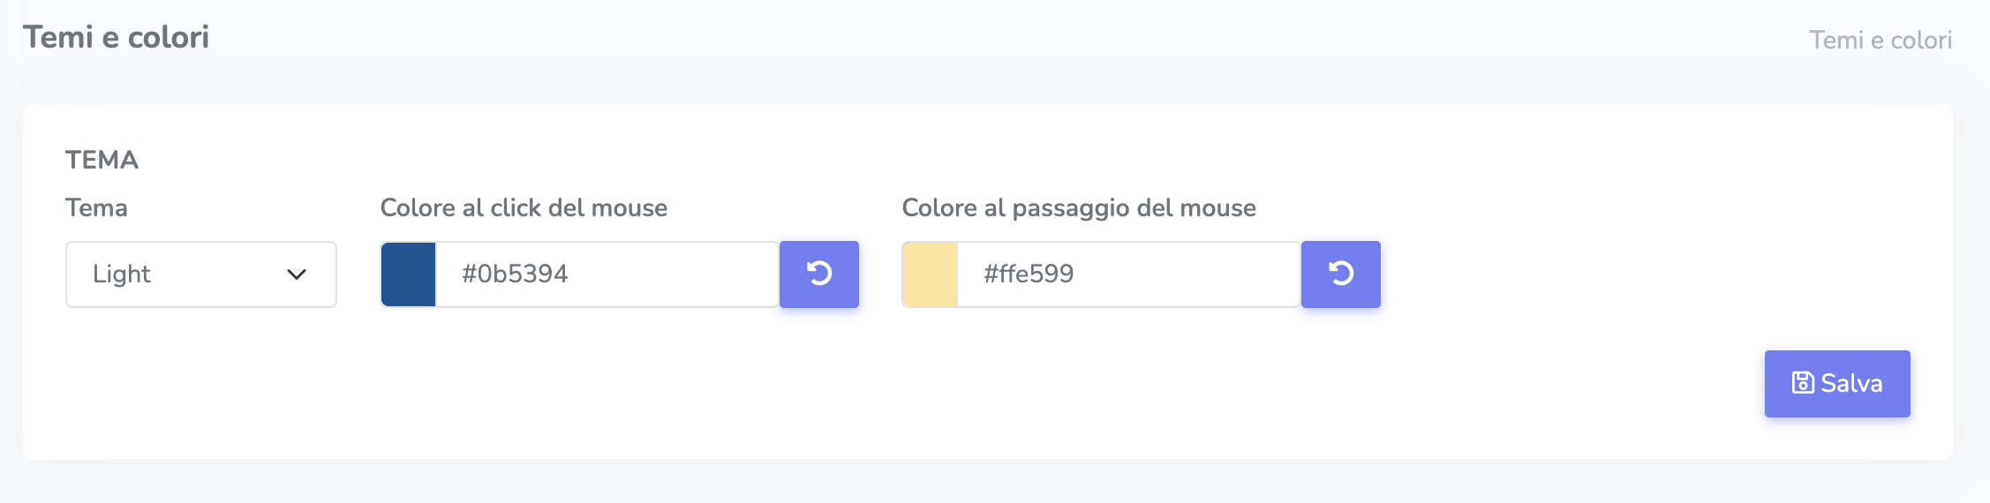The image size is (1990, 503).
Task: Click the "Colore al click del mouse" label
Action: tap(524, 208)
